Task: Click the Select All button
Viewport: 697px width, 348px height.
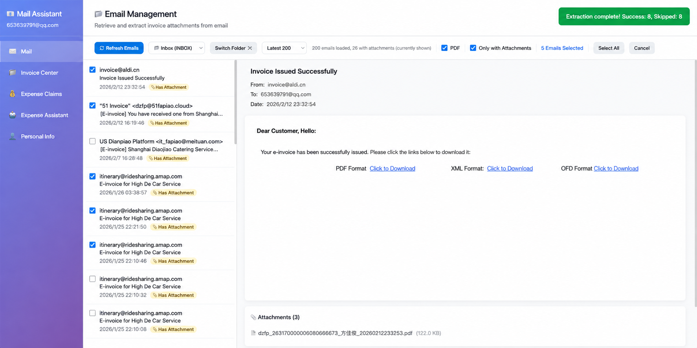Action: 609,48
